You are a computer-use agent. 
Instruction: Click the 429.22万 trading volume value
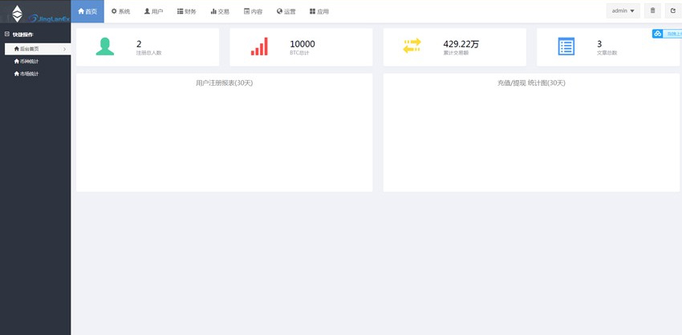461,44
